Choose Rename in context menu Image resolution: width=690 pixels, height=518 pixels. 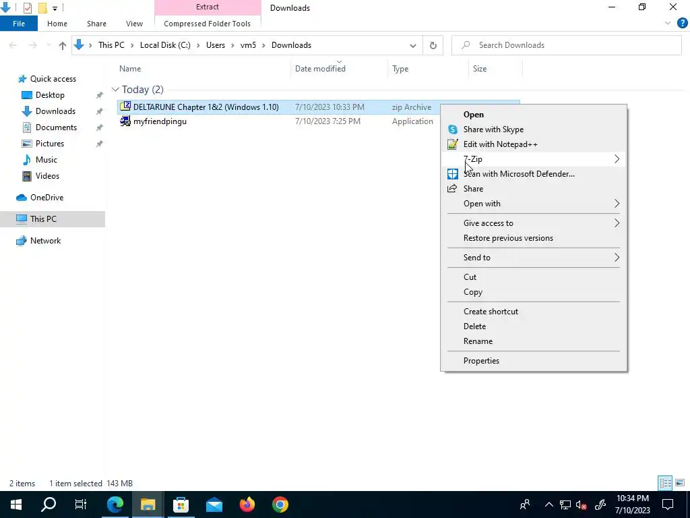click(534, 341)
